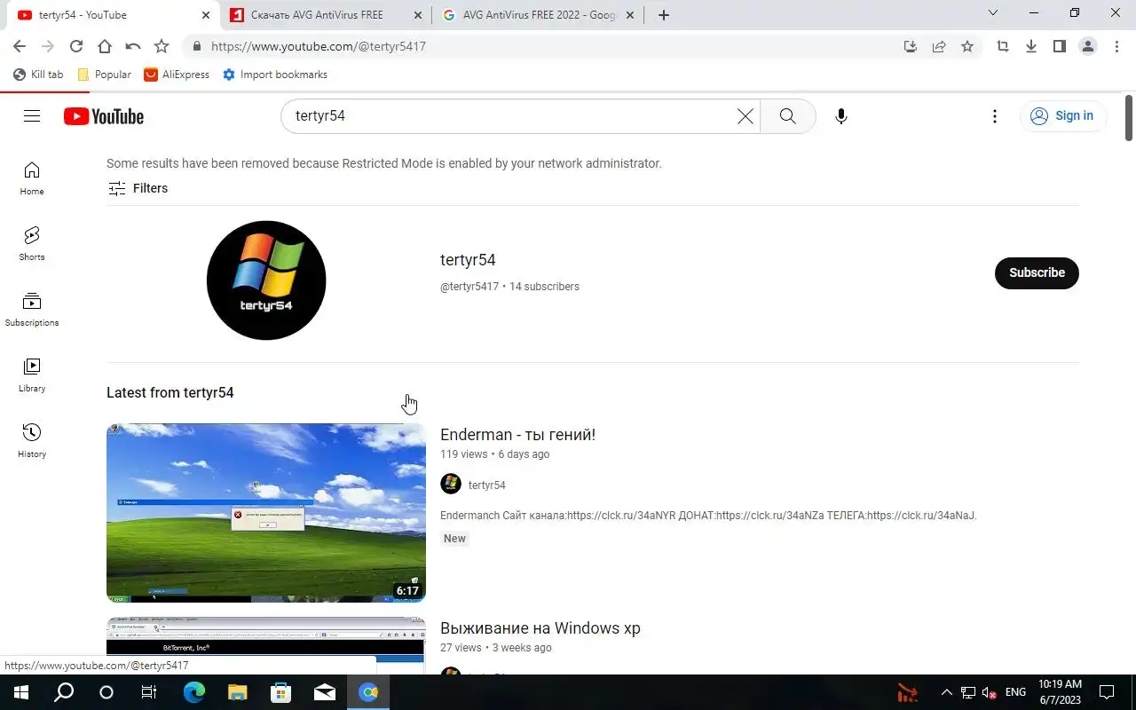Click Import bookmarks
This screenshot has width=1136, height=710.
point(275,75)
